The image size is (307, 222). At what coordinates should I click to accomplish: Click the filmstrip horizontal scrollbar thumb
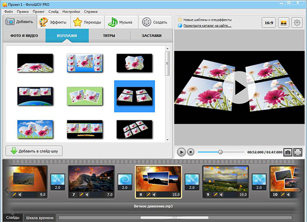pyautogui.click(x=174, y=217)
